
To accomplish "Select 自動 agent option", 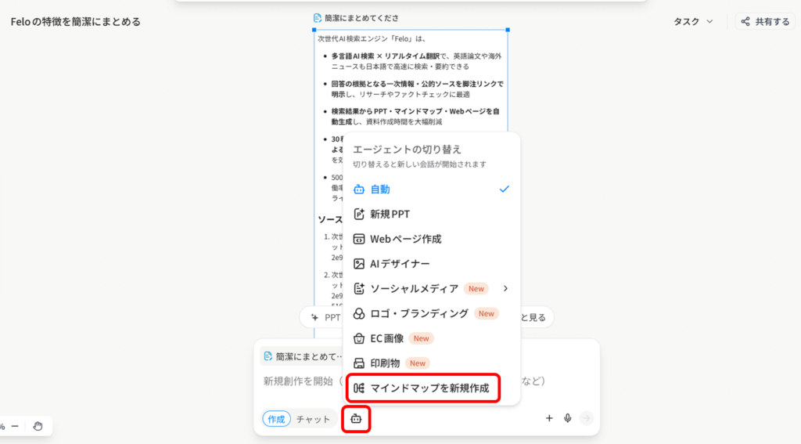I will coord(380,189).
